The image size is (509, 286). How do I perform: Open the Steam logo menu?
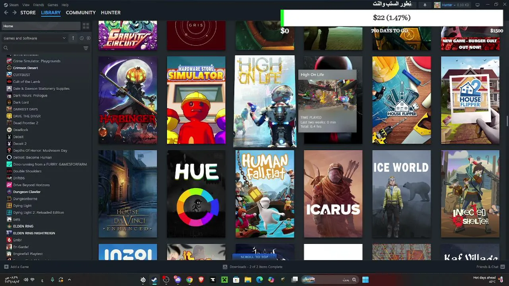tap(11, 5)
